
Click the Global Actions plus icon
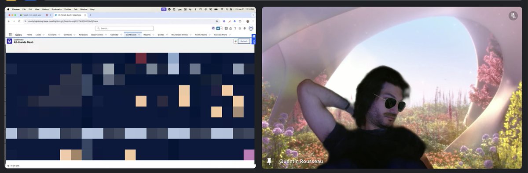click(226, 28)
